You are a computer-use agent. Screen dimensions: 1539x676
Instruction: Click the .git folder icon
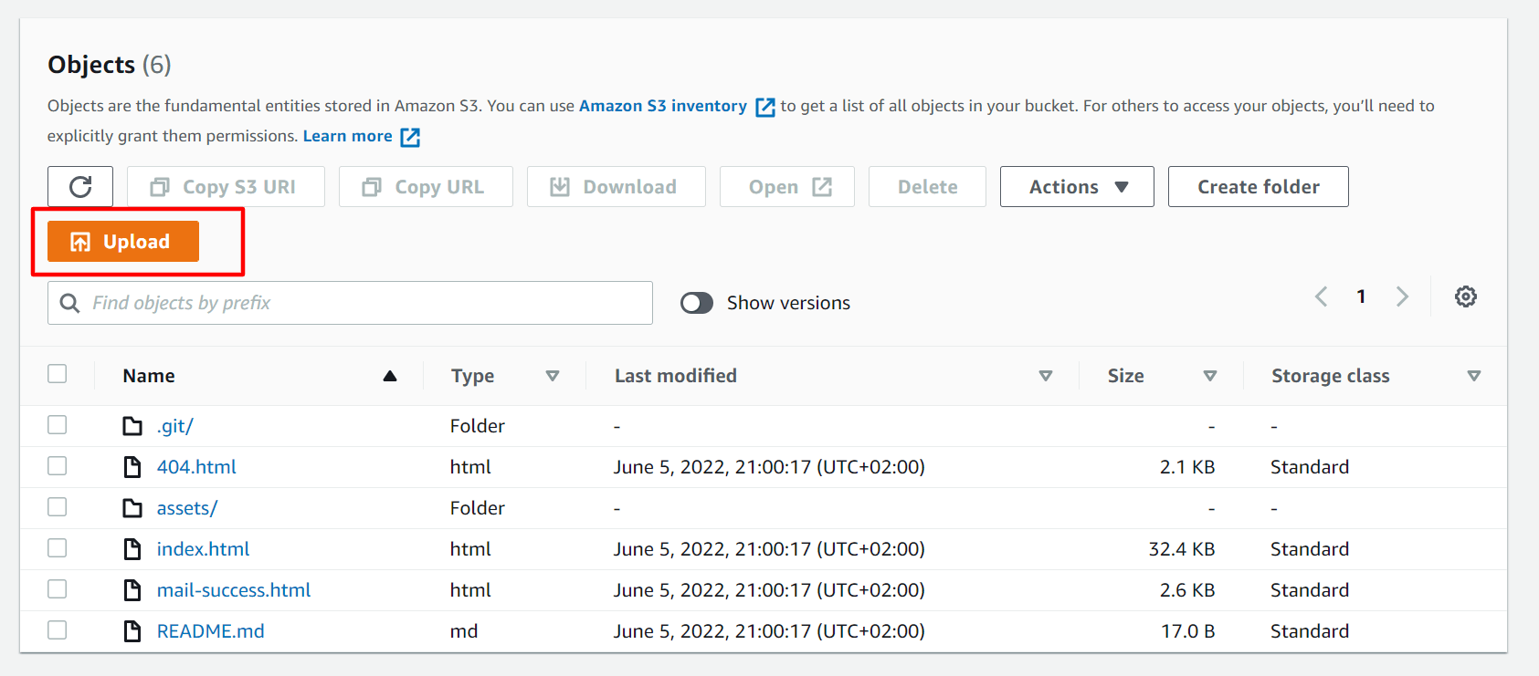[132, 426]
